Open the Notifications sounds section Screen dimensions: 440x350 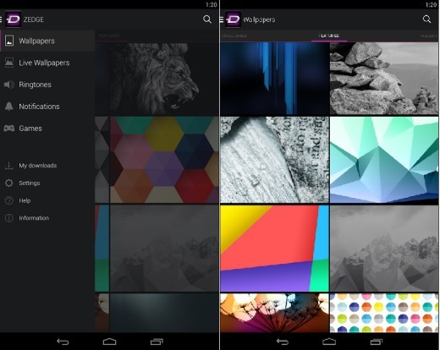click(x=47, y=107)
